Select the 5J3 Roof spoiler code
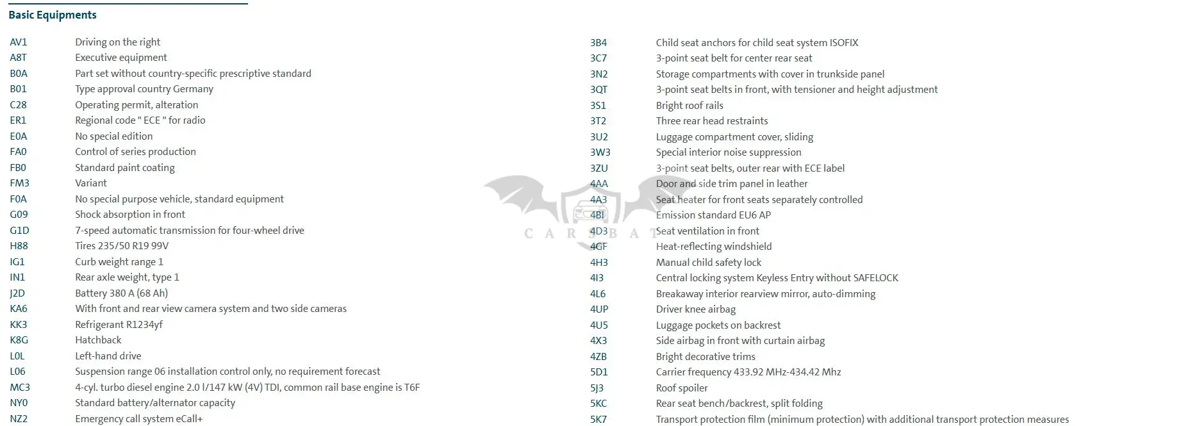This screenshot has width=1181, height=426. (597, 388)
